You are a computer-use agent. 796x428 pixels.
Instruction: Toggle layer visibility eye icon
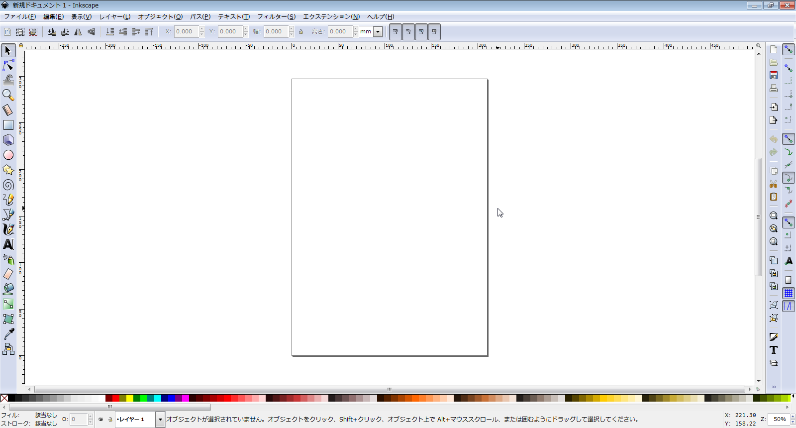click(101, 420)
